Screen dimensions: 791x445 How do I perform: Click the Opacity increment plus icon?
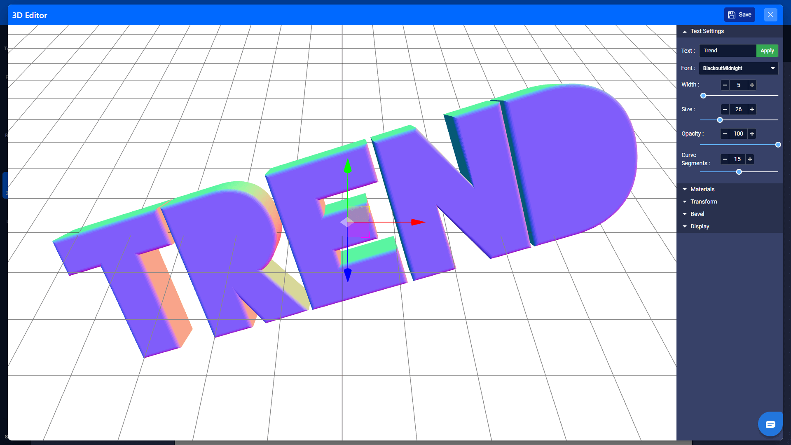(x=752, y=133)
